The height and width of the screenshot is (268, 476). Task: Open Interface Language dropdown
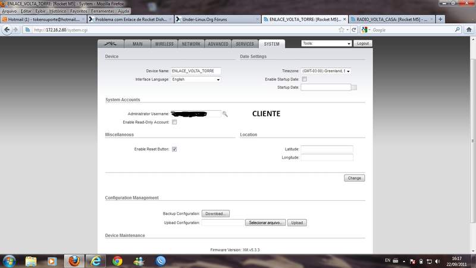(x=196, y=79)
